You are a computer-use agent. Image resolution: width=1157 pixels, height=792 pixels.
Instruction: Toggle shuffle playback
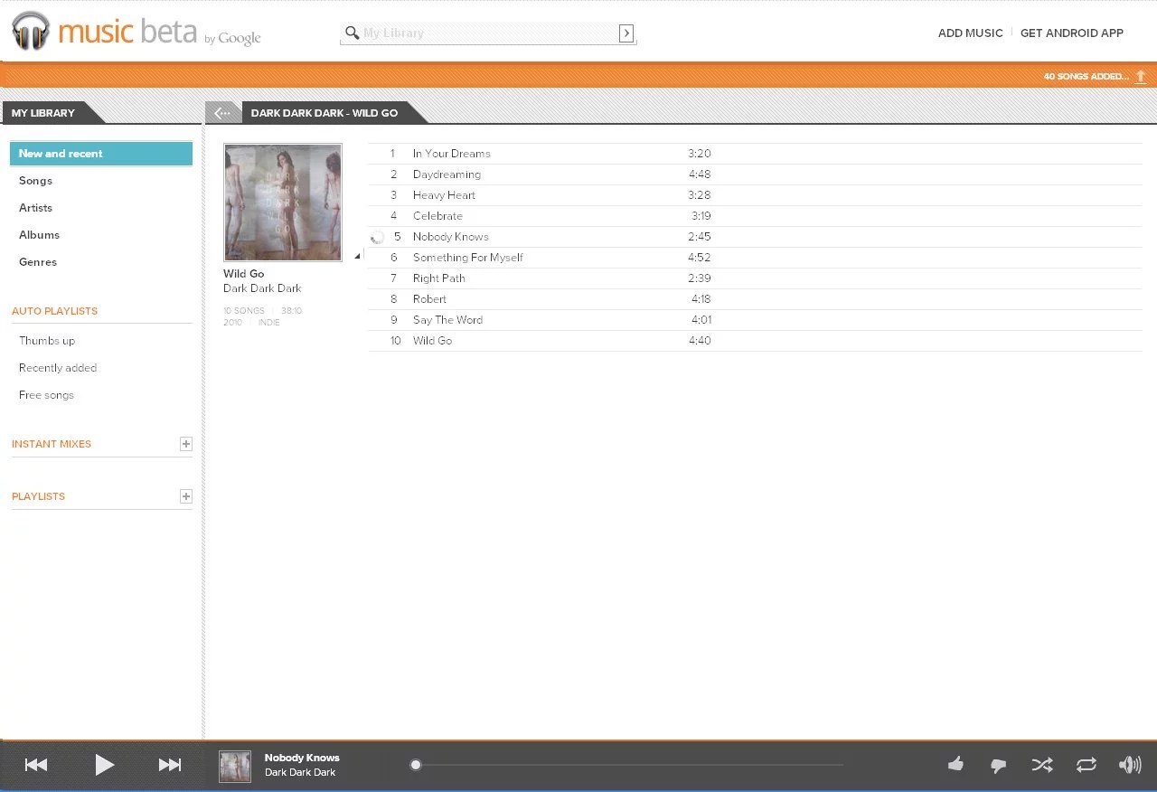[x=1042, y=765]
